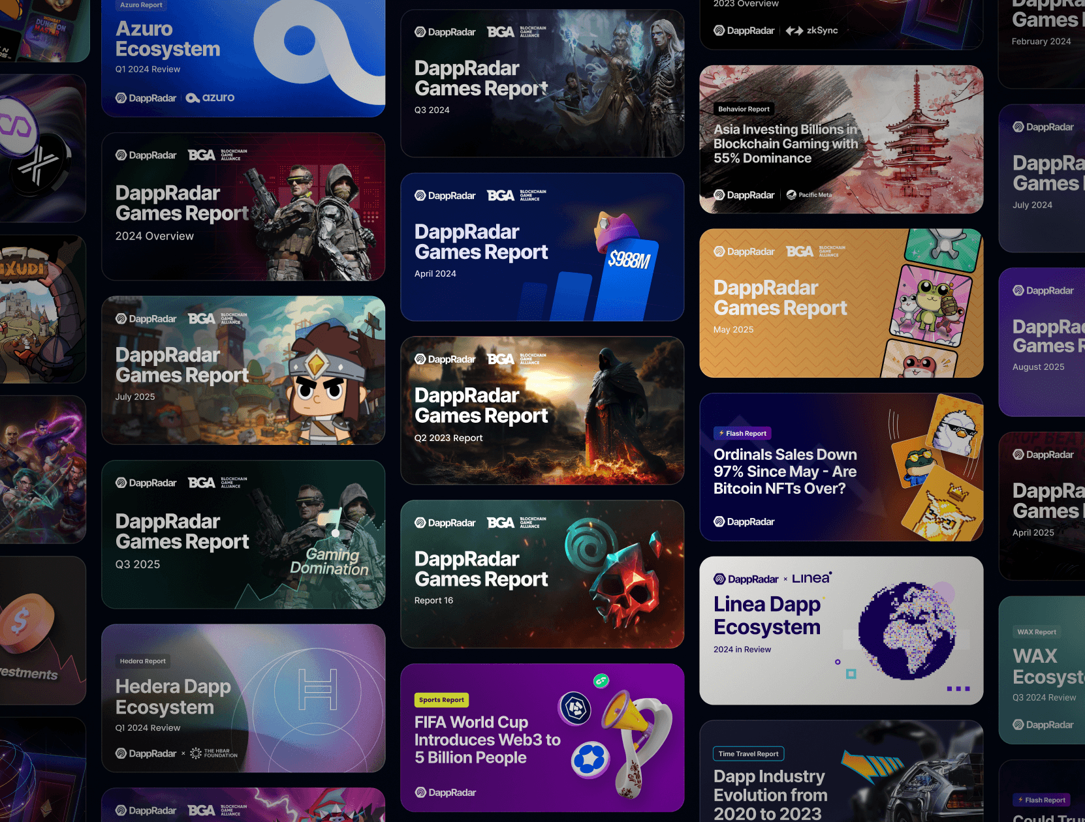The height and width of the screenshot is (822, 1085).
Task: Click the BGA logo on the 2024 Overview card
Action: click(x=217, y=155)
